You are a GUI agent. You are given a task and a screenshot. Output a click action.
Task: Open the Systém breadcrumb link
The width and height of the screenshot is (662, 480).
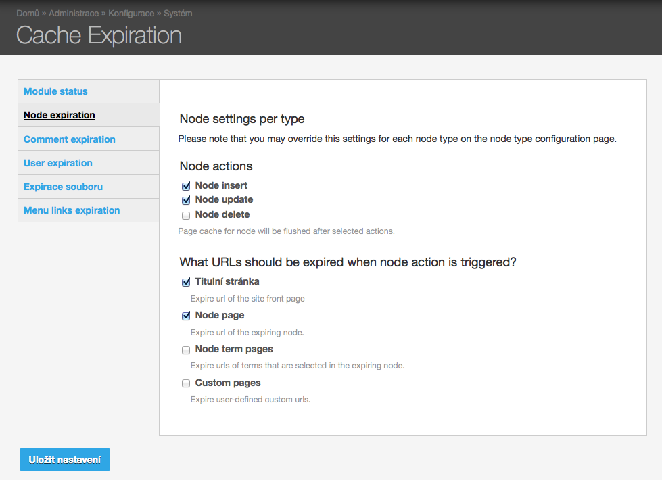click(178, 13)
